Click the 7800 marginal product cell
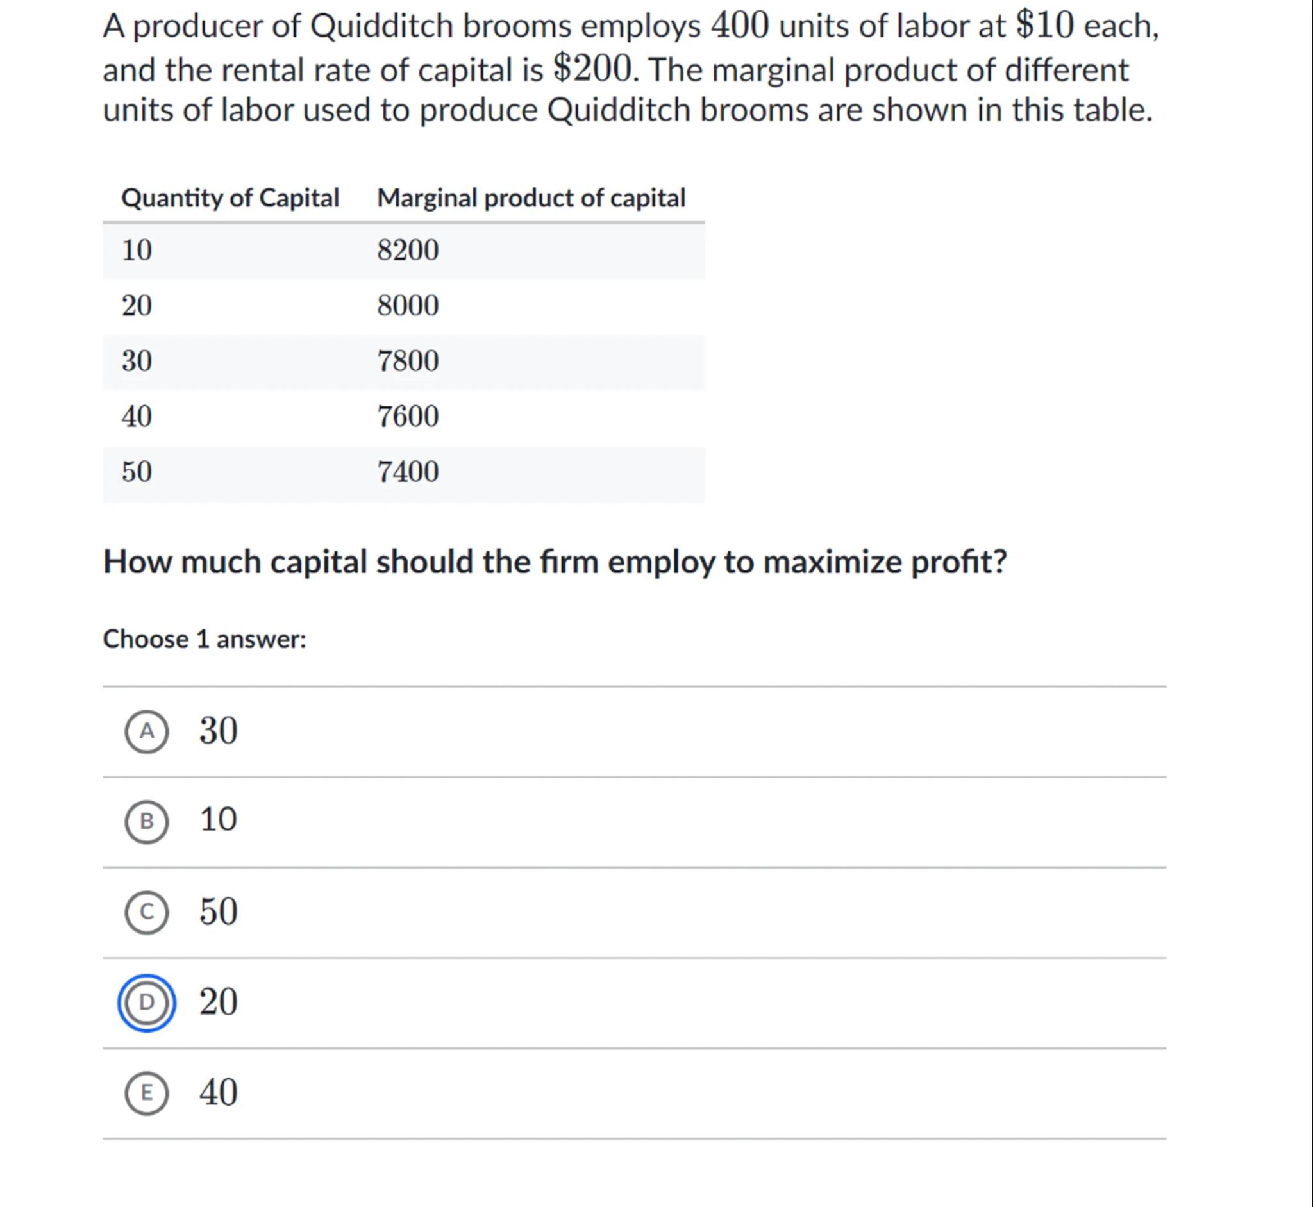The width and height of the screenshot is (1313, 1207). pos(408,361)
